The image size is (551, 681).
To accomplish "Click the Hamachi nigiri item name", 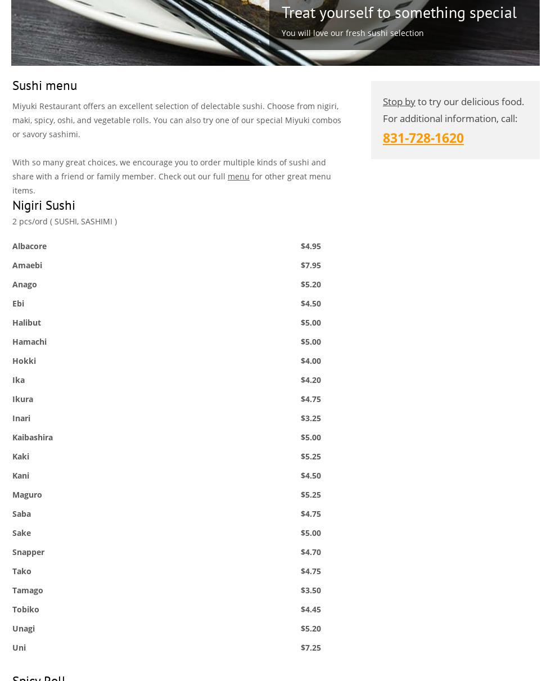I will (x=29, y=342).
